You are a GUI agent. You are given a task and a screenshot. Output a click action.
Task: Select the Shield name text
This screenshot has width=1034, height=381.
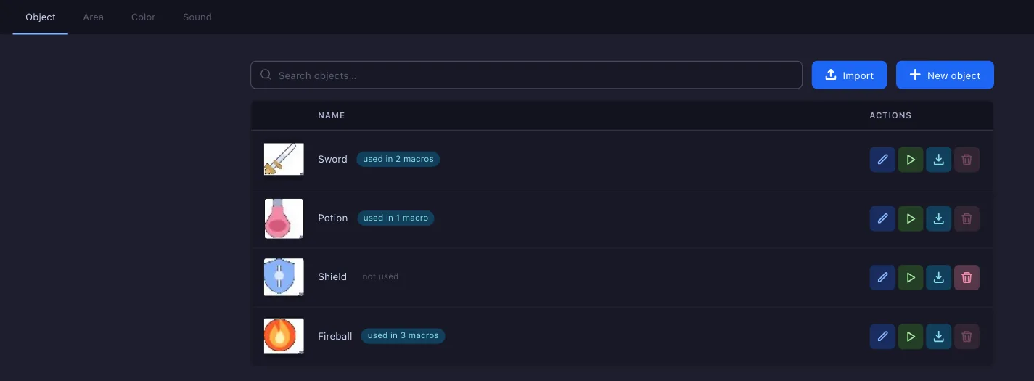pyautogui.click(x=332, y=276)
